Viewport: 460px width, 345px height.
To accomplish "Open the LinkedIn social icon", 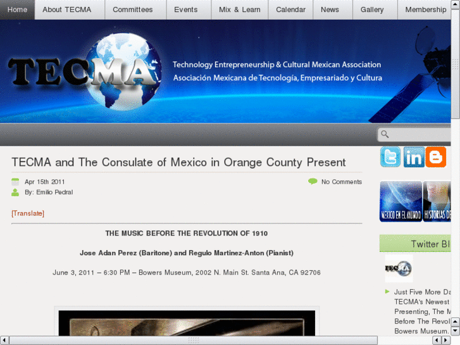I will (414, 157).
